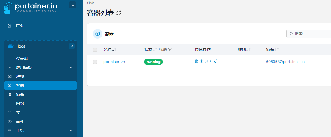The height and width of the screenshot is (137, 331).
Task: Navigate to 首页 in the sidebar
Action: pyautogui.click(x=20, y=26)
